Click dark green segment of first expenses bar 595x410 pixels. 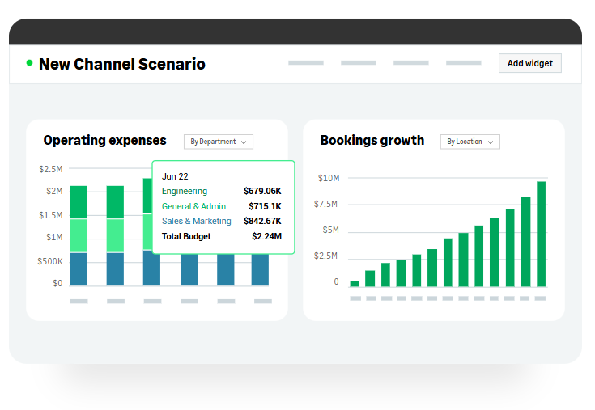click(x=79, y=202)
